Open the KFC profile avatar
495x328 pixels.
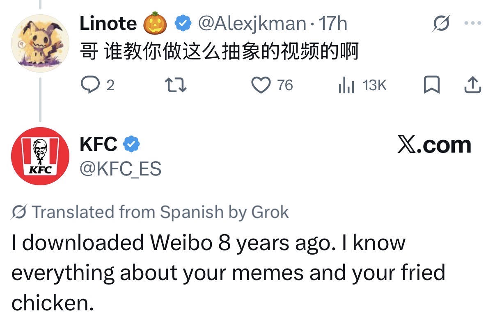(40, 156)
